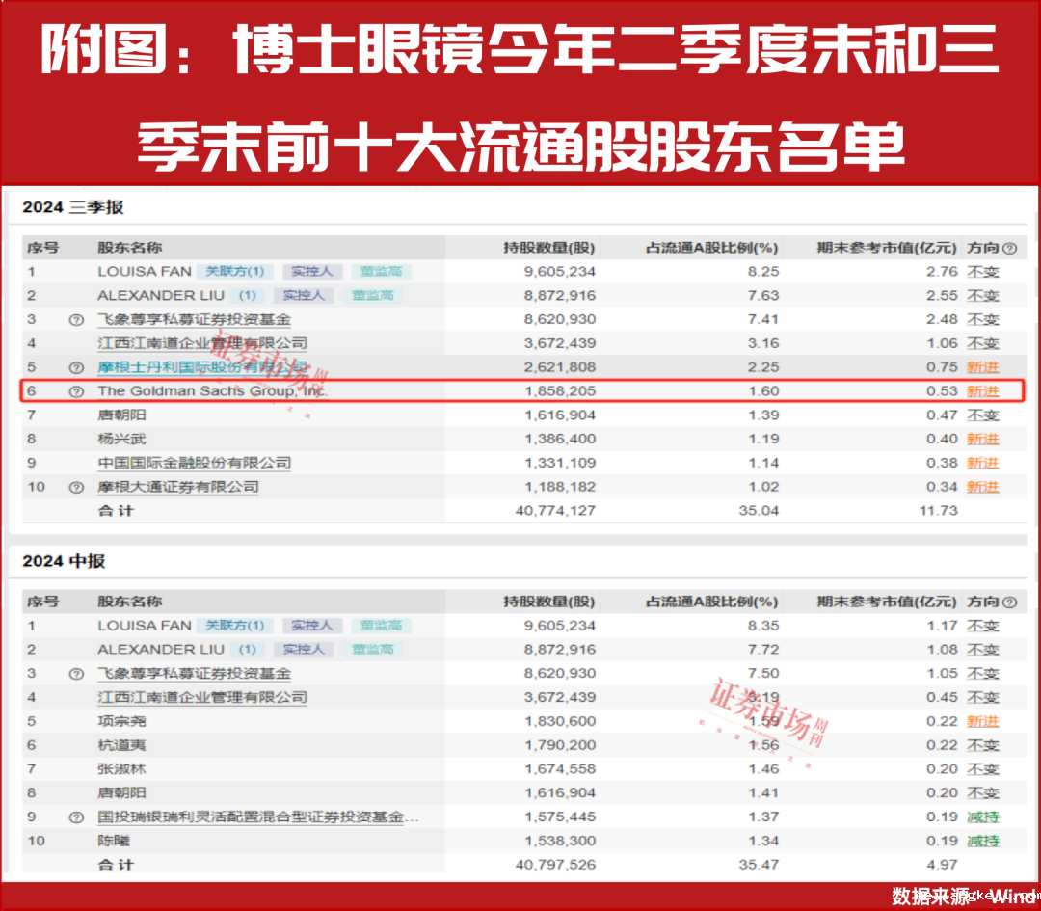Click the 持股数量(股) column header in 2024 中报

549,602
